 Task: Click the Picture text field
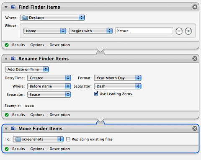pyautogui.click(x=144, y=31)
